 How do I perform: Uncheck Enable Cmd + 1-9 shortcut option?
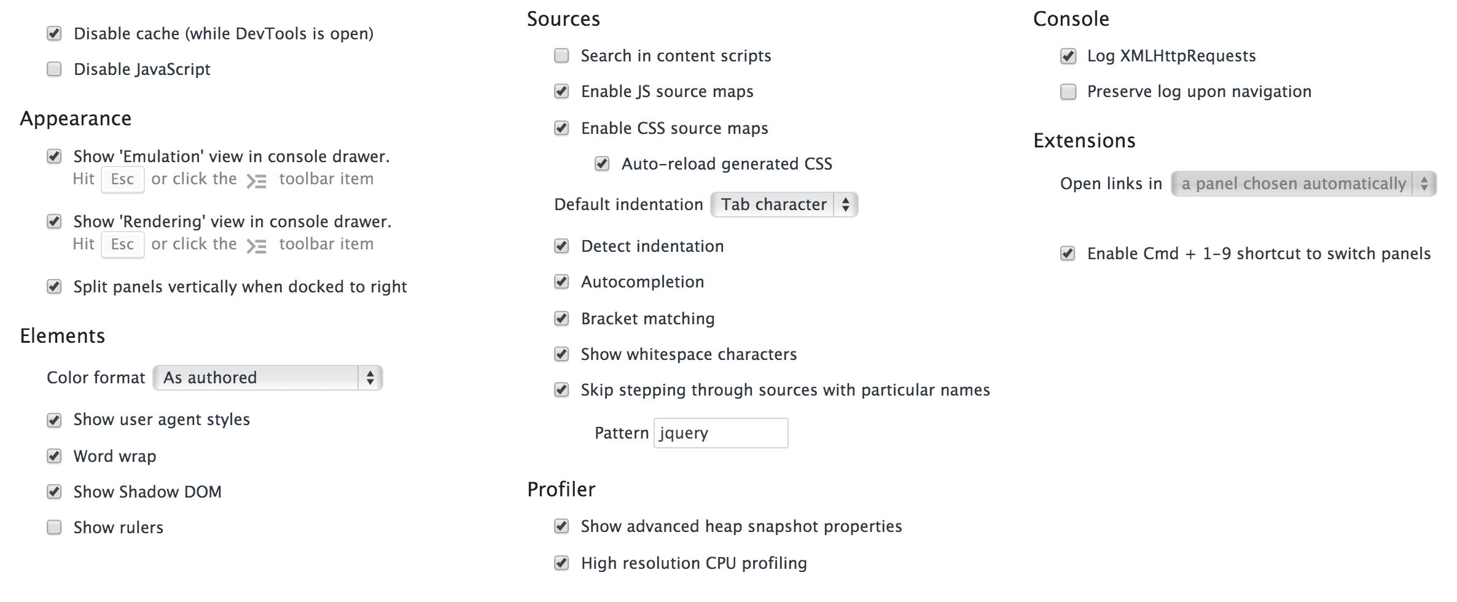click(x=1068, y=253)
